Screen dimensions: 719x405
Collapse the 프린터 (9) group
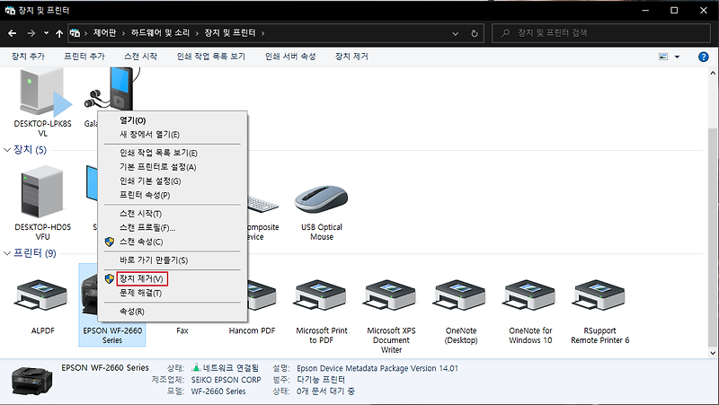tap(7, 253)
